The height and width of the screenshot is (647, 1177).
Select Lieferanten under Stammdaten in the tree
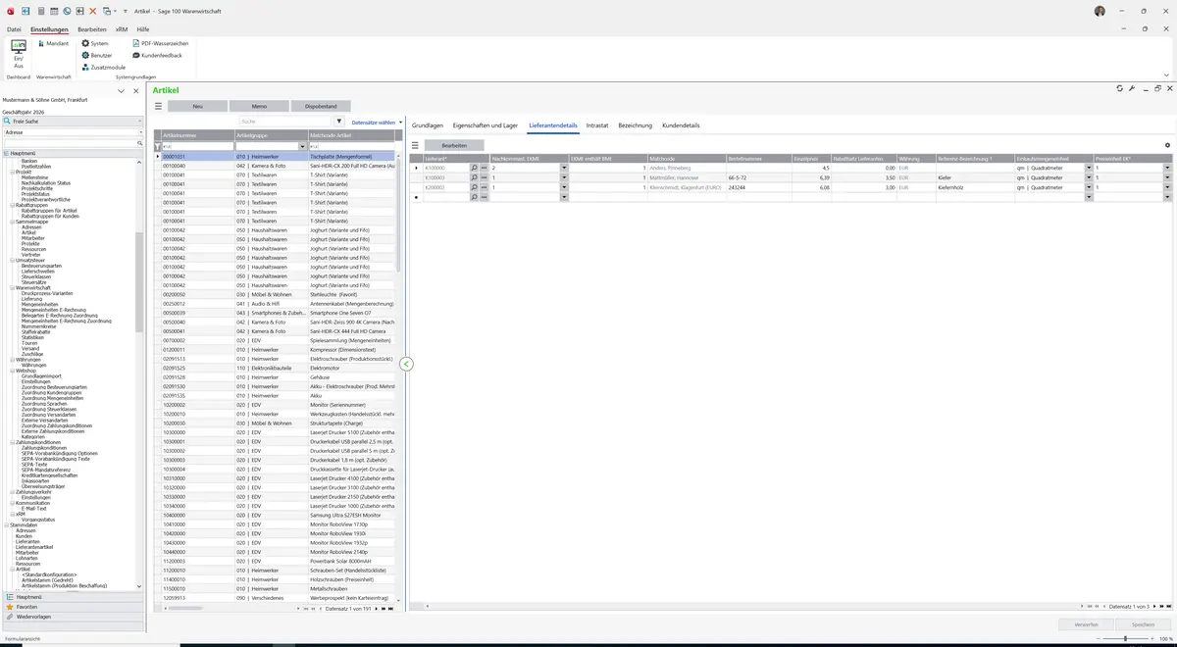(x=27, y=541)
